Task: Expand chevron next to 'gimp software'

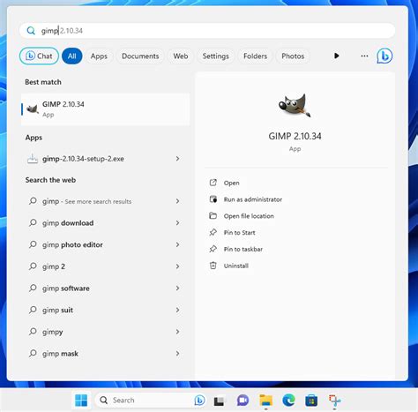Action: 177,288
